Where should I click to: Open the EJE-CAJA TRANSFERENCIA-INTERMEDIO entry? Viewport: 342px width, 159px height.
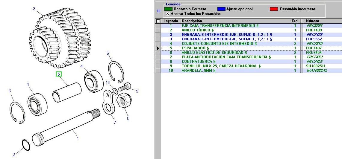click(220, 26)
